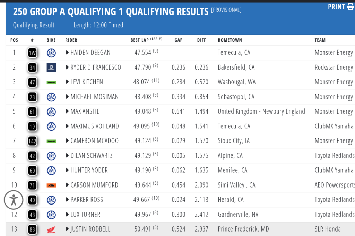Click the Print printer icon

point(350,7)
